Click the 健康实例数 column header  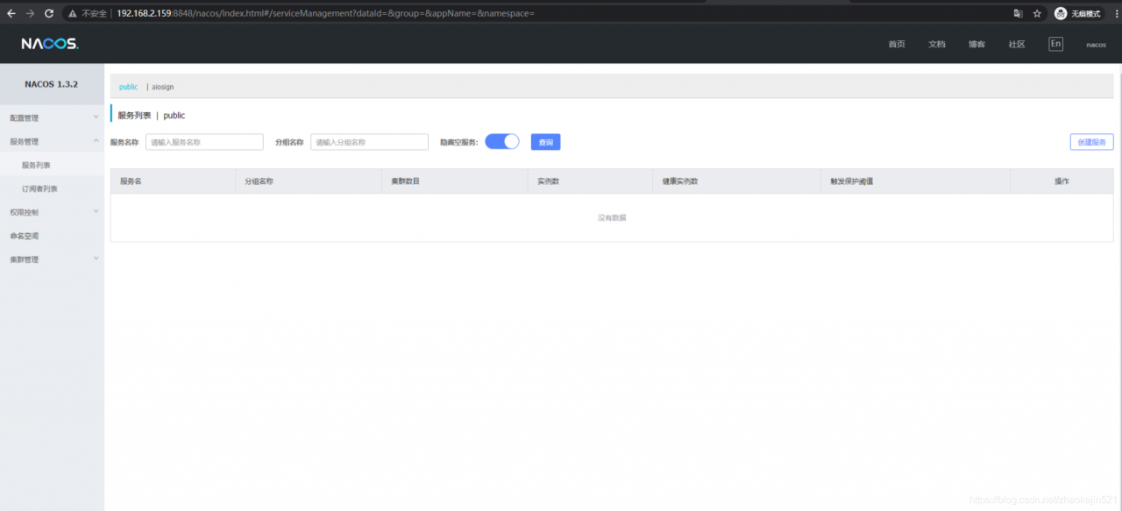tap(680, 181)
